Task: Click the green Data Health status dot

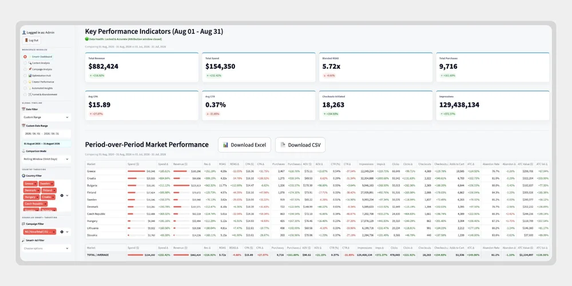Action: click(87, 39)
